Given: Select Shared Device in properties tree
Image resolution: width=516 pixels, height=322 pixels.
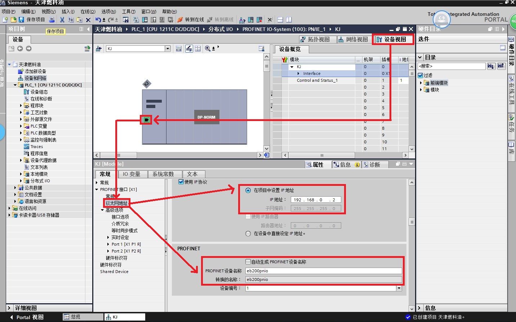Looking at the screenshot, I should 114,272.
